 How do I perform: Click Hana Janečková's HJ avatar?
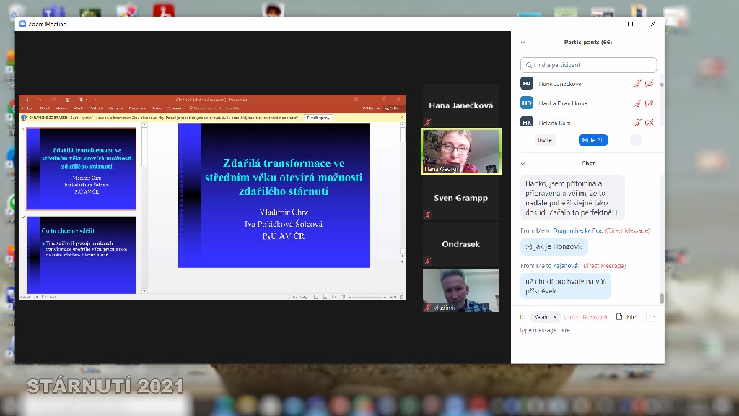[x=527, y=83]
